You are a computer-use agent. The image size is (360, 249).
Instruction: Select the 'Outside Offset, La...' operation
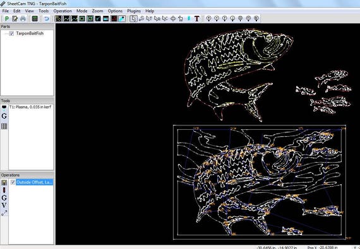(35, 182)
